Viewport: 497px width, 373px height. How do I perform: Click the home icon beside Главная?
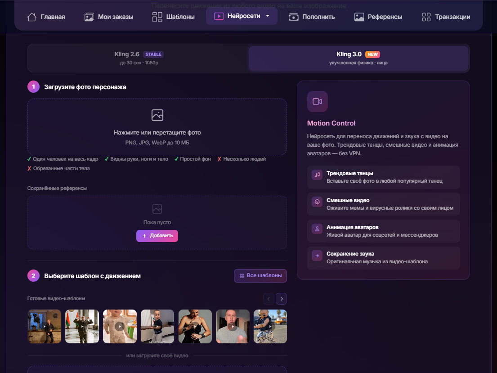31,17
